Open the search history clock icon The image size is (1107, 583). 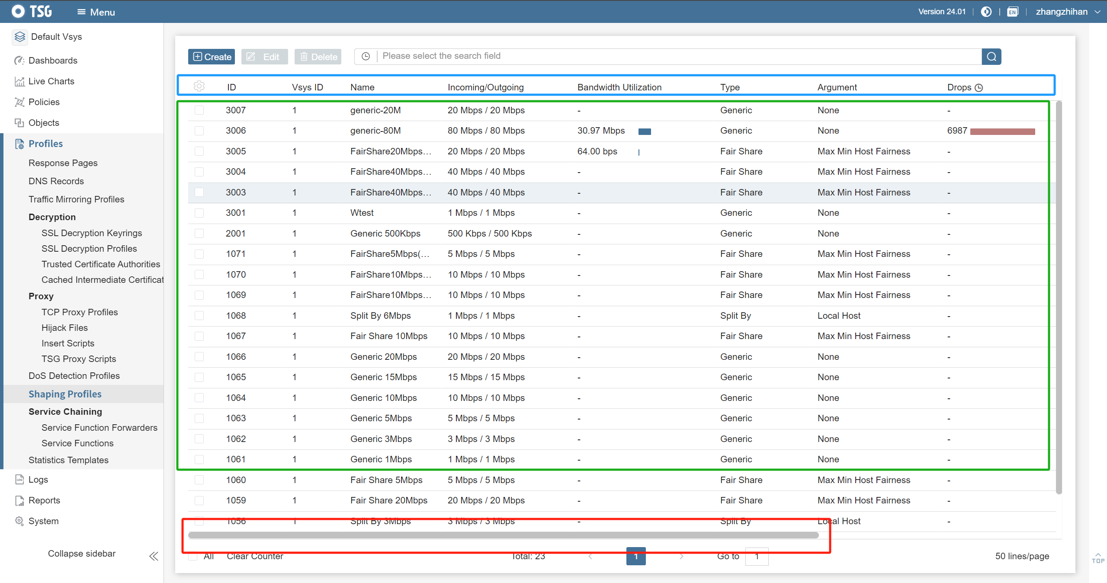(366, 57)
